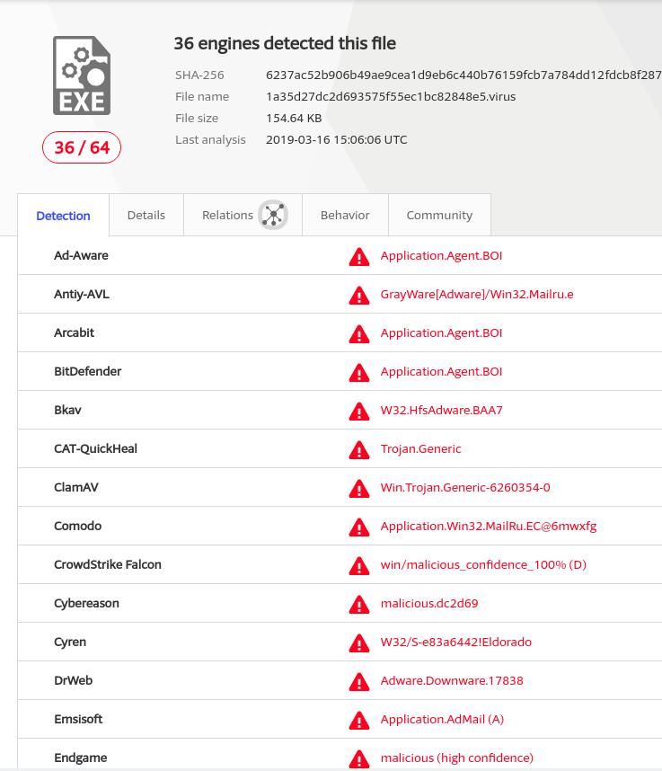Click the warning icon in Cybereason row
662x771 pixels.
[359, 605]
